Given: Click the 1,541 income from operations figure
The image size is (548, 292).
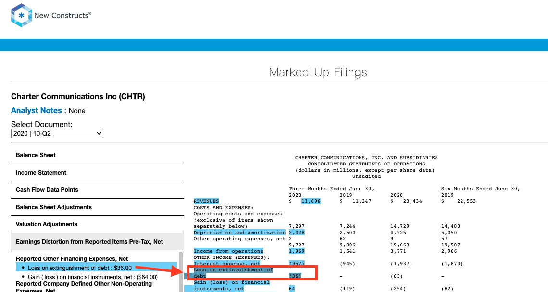Looking at the screenshot, I should (x=348, y=251).
